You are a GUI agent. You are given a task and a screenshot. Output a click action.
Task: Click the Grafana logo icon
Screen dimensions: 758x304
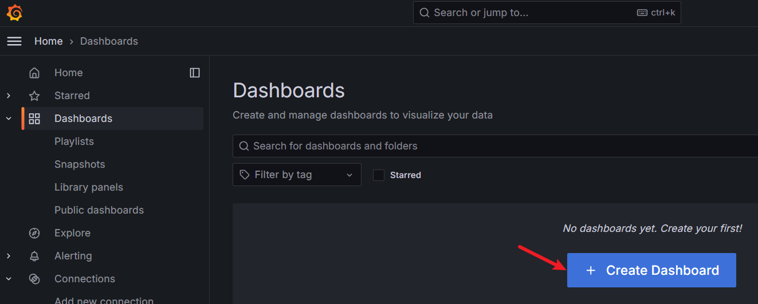[14, 13]
